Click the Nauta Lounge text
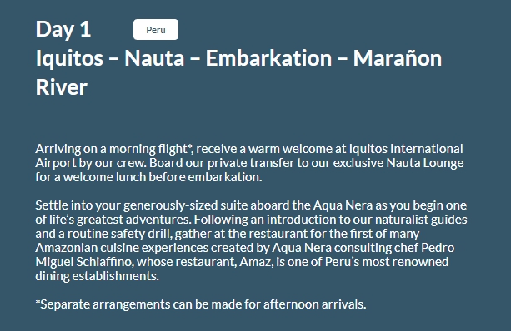511x331 pixels. pyautogui.click(x=425, y=163)
